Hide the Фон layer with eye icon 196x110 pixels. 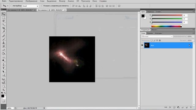click(142, 45)
